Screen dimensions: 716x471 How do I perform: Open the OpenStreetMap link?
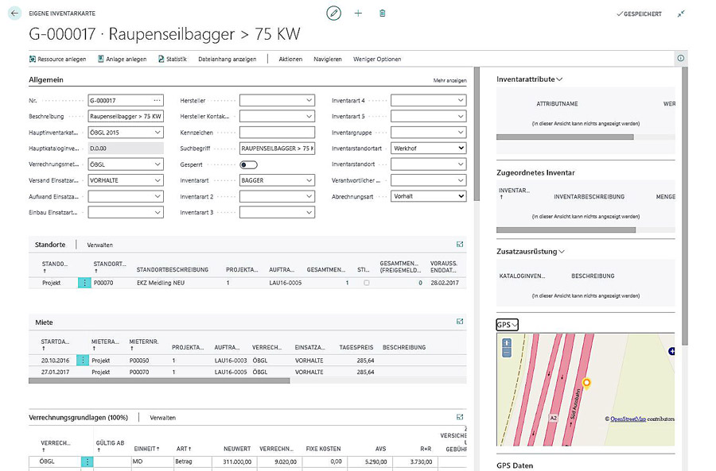[x=628, y=419]
